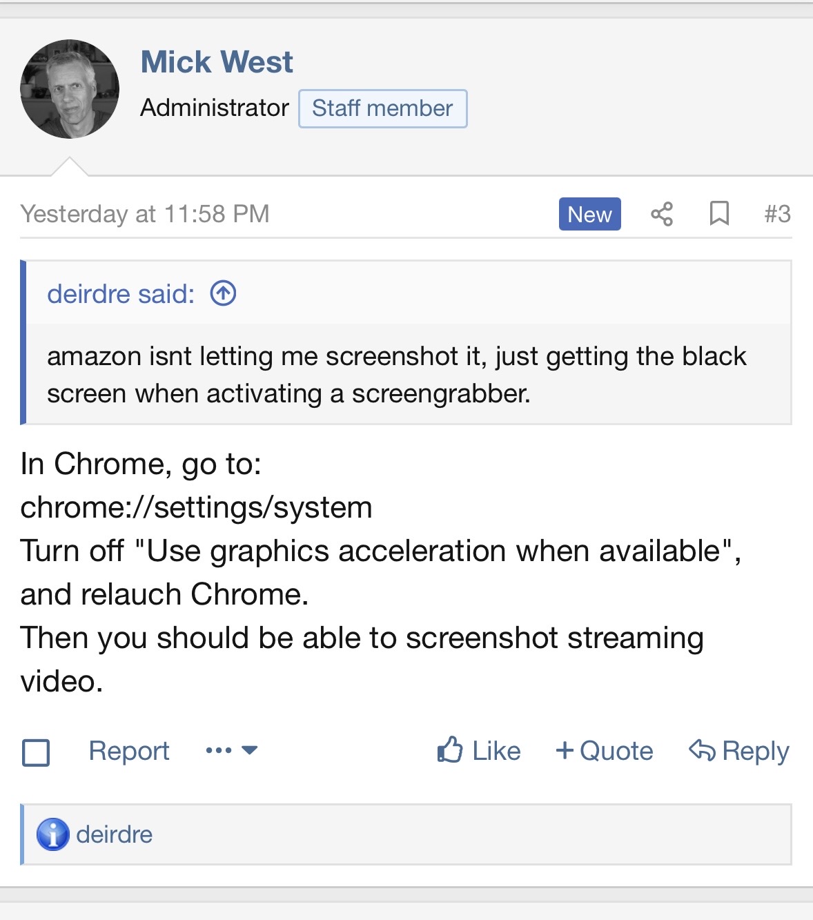Click the quoted amazon screenshot text block
The width and height of the screenshot is (813, 920).
(x=397, y=375)
